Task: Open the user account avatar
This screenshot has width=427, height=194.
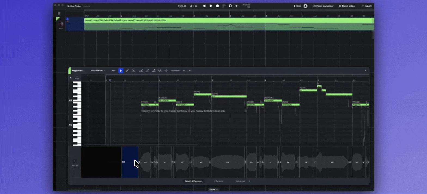Action: [305, 6]
